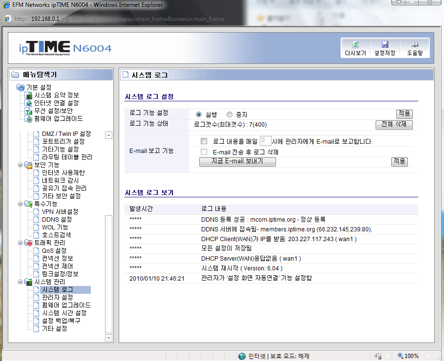Click the 인터넷 연결 설정 globe icon
The image size is (444, 361).
(x=29, y=103)
